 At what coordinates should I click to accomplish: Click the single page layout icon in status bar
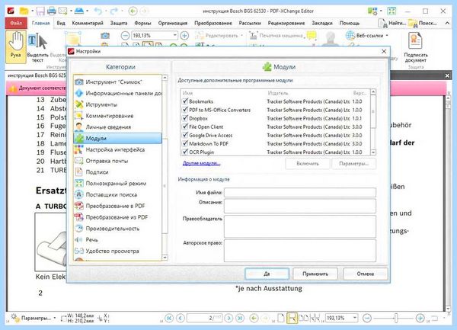click(x=281, y=318)
